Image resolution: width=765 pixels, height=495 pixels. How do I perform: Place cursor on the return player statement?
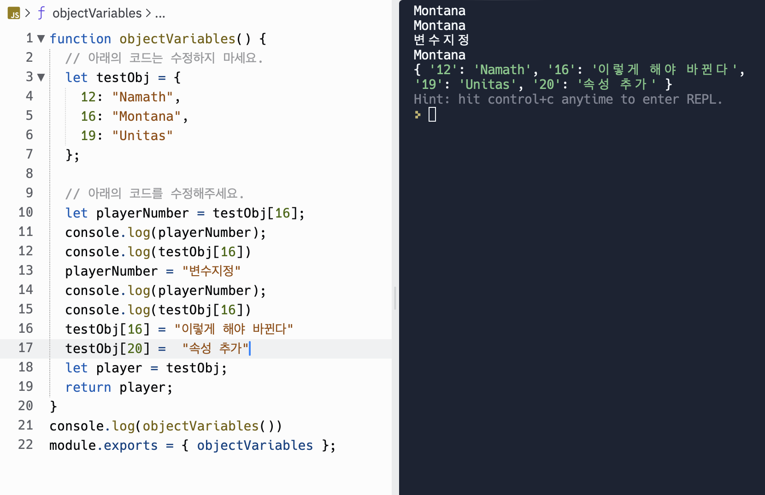[118, 387]
